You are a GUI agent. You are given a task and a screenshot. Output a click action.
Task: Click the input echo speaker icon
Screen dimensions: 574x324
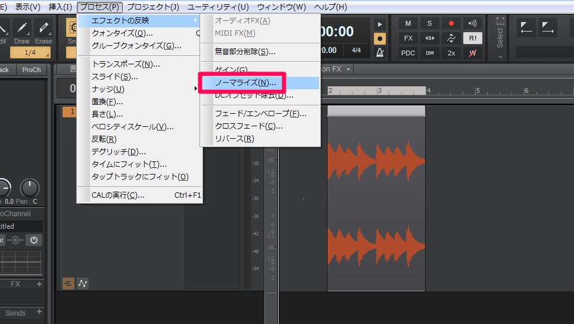coord(472,23)
